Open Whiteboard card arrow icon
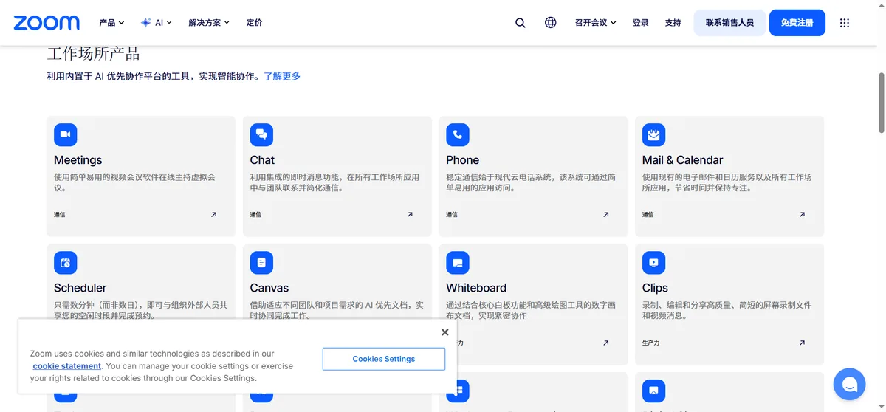Image resolution: width=886 pixels, height=412 pixels. [x=606, y=343]
